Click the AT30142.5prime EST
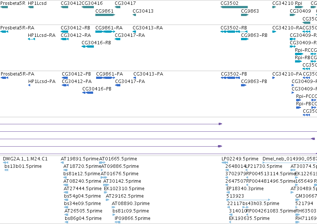This screenshot has height=224, width=317. [x=106, y=185]
